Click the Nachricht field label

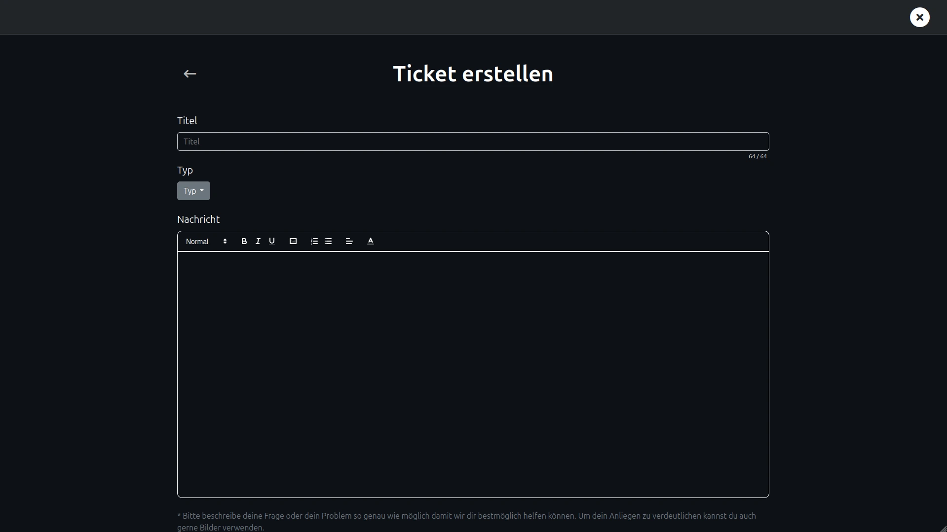pyautogui.click(x=198, y=219)
